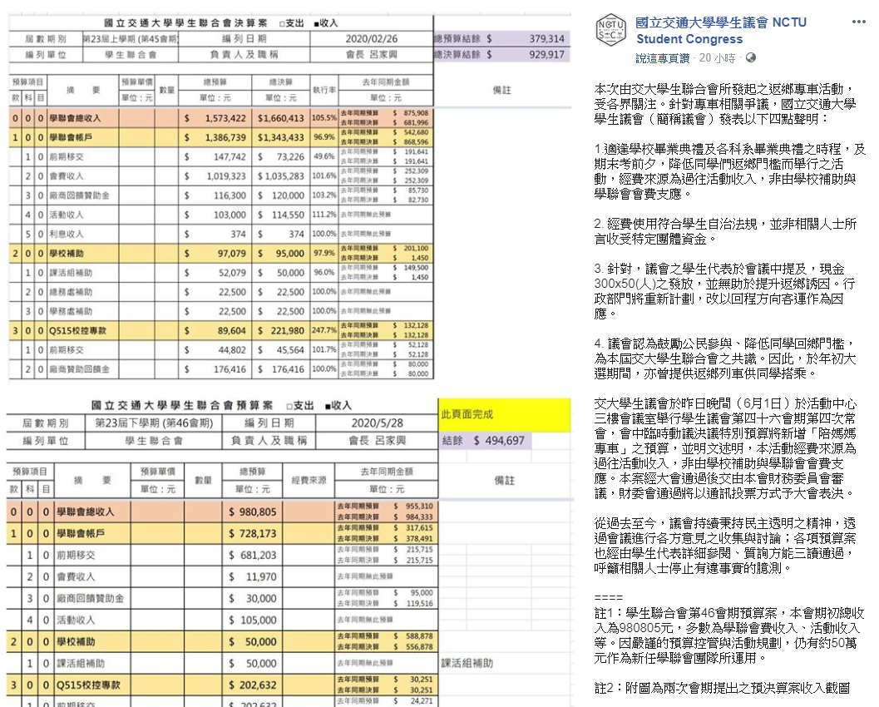Click the 執行率 column header
This screenshot has height=707, width=879.
coord(324,90)
